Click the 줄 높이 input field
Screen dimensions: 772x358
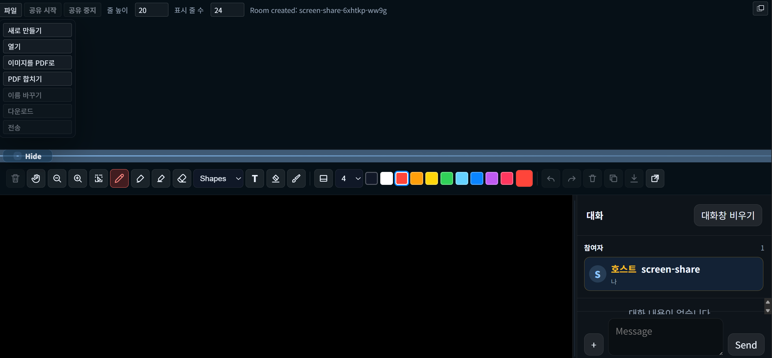coord(151,10)
